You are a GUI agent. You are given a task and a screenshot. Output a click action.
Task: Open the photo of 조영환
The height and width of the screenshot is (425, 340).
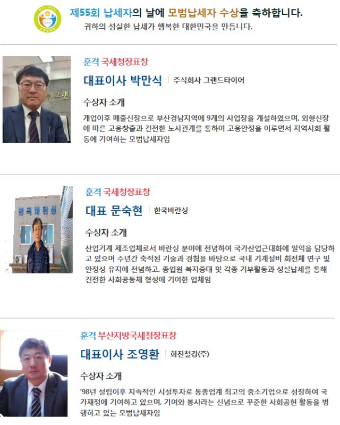pyautogui.click(x=34, y=373)
